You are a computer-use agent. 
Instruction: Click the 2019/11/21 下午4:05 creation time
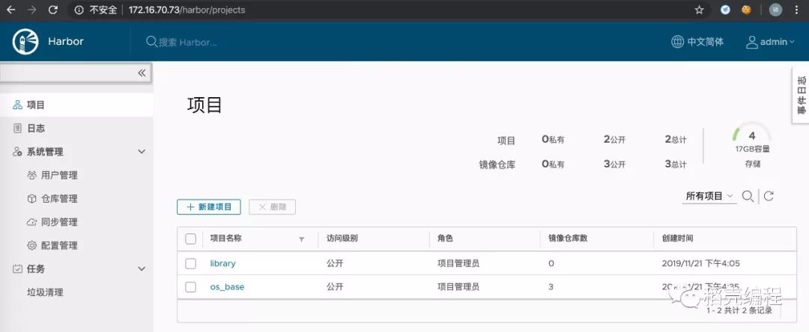coord(700,263)
